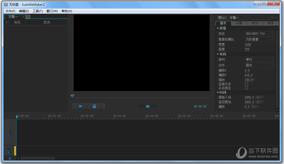Click the timeline horizontal scrollbar thumb
The height and width of the screenshot is (164, 284).
tap(38, 158)
